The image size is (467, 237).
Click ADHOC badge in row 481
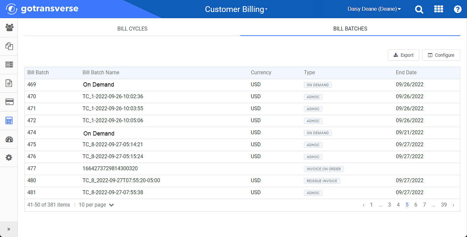(x=313, y=193)
